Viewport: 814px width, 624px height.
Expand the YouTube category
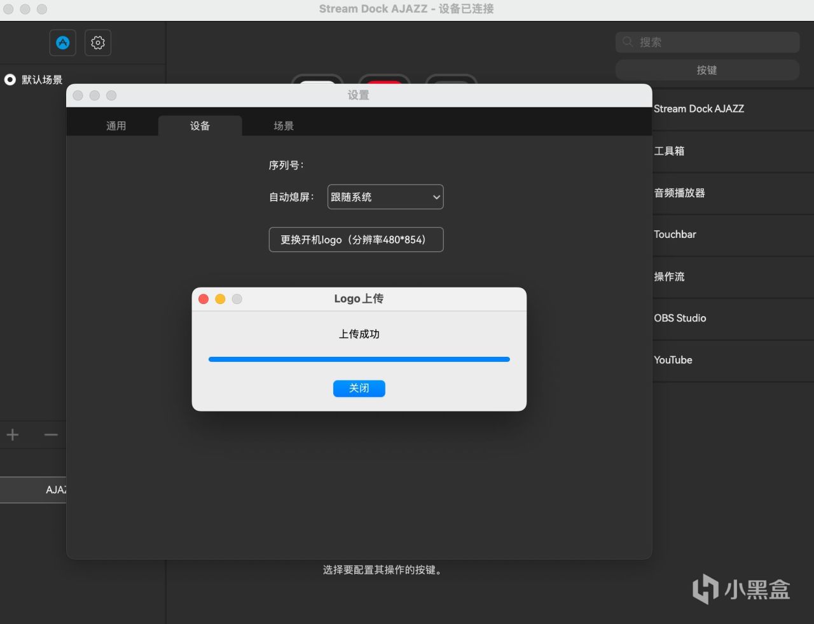pyautogui.click(x=733, y=360)
